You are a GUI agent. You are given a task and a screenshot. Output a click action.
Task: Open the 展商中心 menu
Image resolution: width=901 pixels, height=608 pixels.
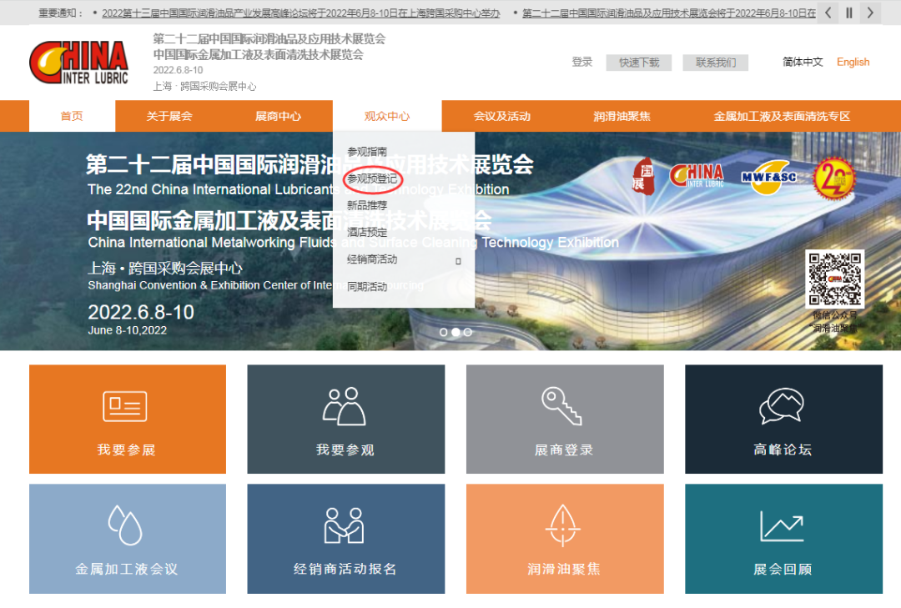tap(278, 116)
